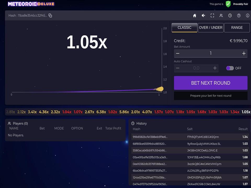Enable the Auto Cashout toggle
Screen dimensions: 251x188
point(230,68)
